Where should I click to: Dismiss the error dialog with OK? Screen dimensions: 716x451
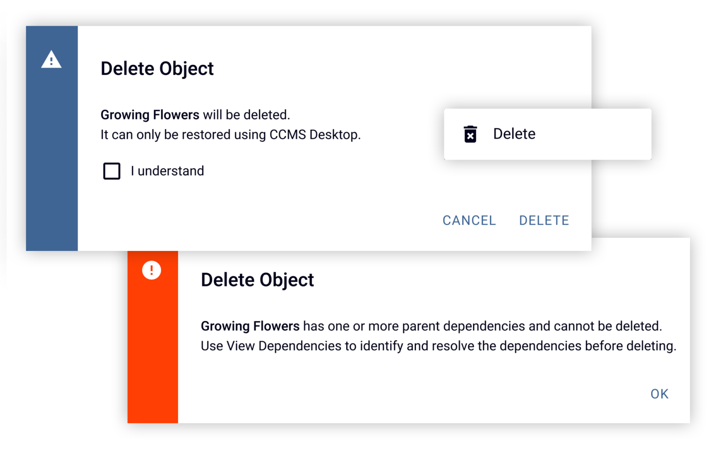tap(659, 394)
